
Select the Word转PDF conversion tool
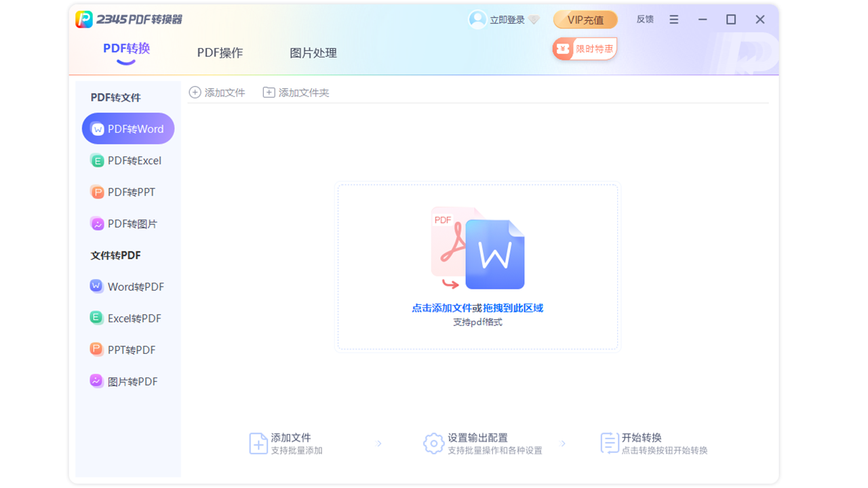tap(128, 286)
